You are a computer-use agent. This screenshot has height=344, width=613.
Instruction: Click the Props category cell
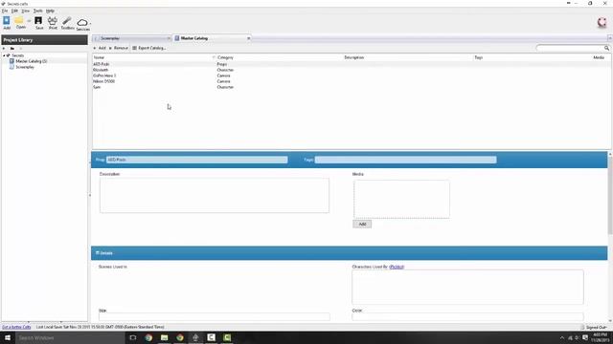point(222,64)
